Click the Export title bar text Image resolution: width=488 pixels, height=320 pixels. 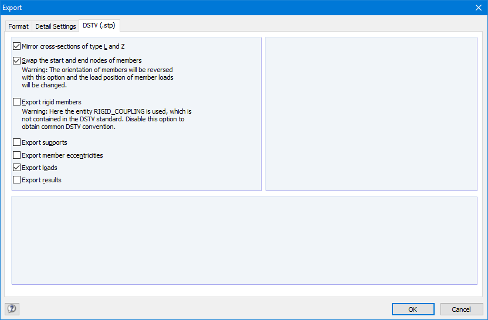12,8
